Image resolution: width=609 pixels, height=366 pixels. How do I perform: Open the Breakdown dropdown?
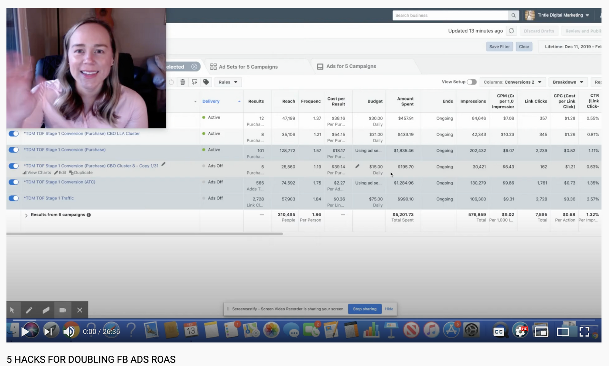coord(568,82)
